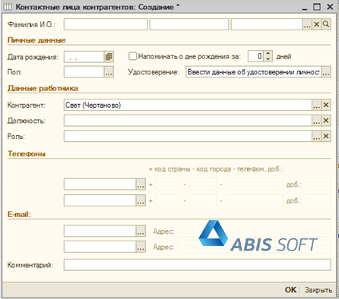This screenshot has width=339, height=299.
Task: Click the window icon in the title bar
Action: [8, 7]
